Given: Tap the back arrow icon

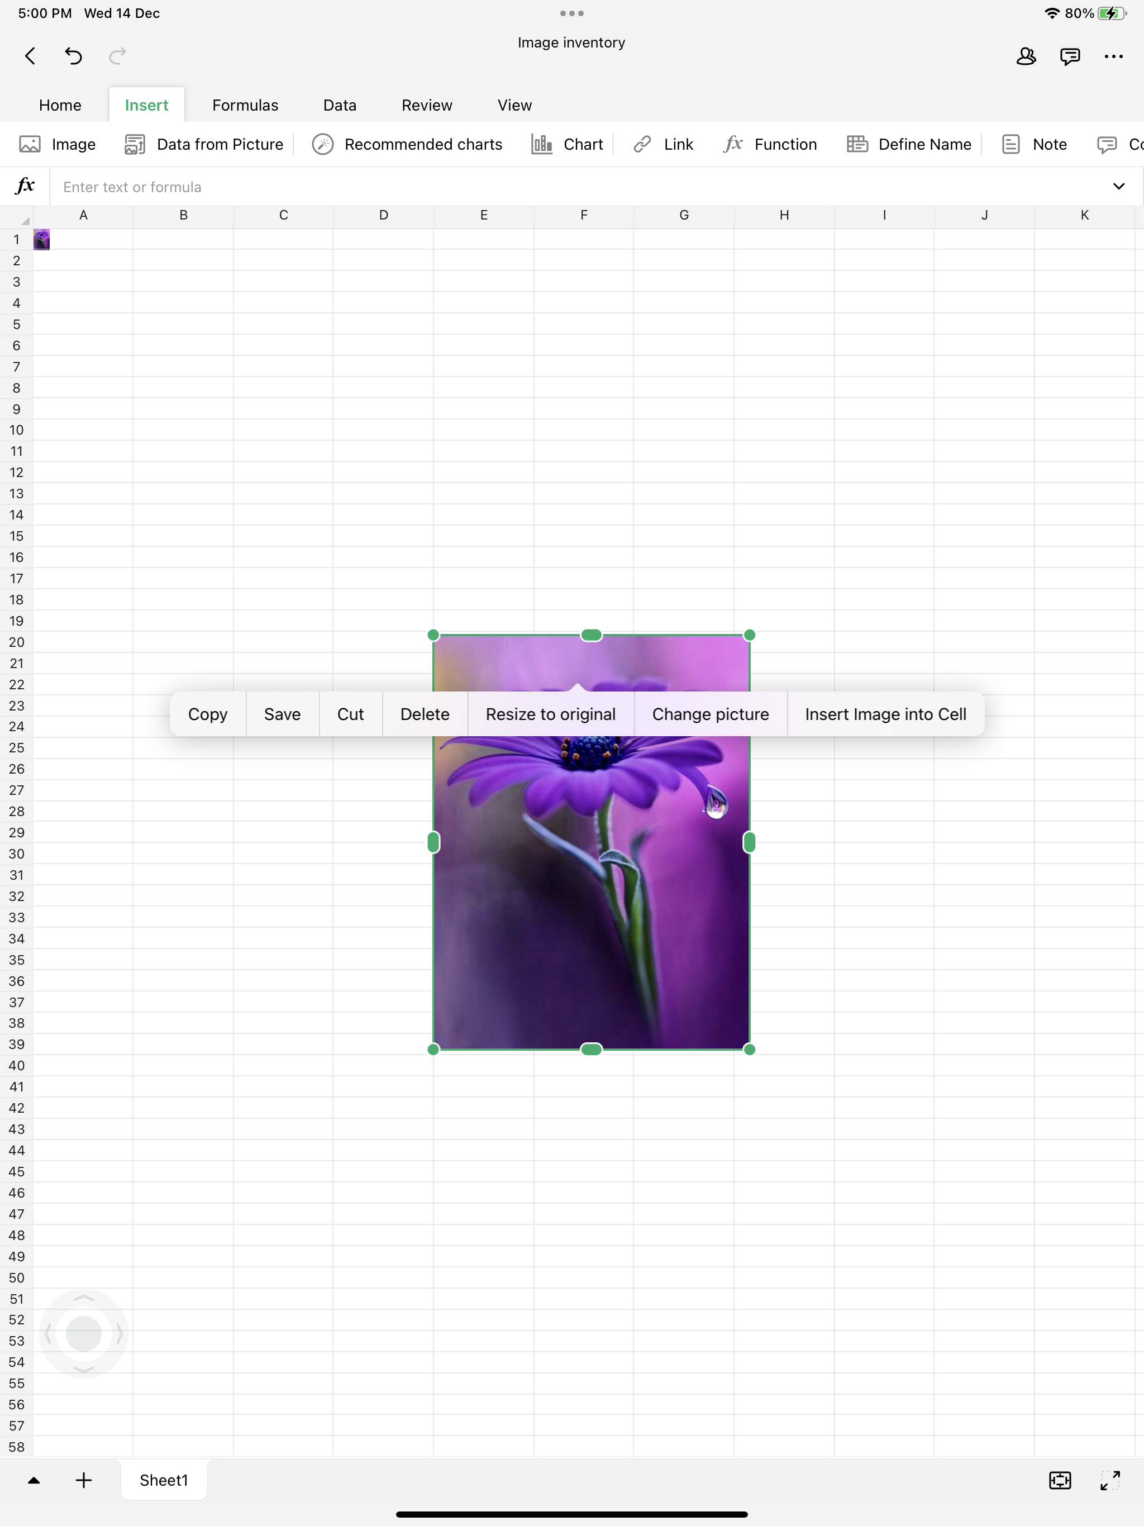Looking at the screenshot, I should [30, 56].
